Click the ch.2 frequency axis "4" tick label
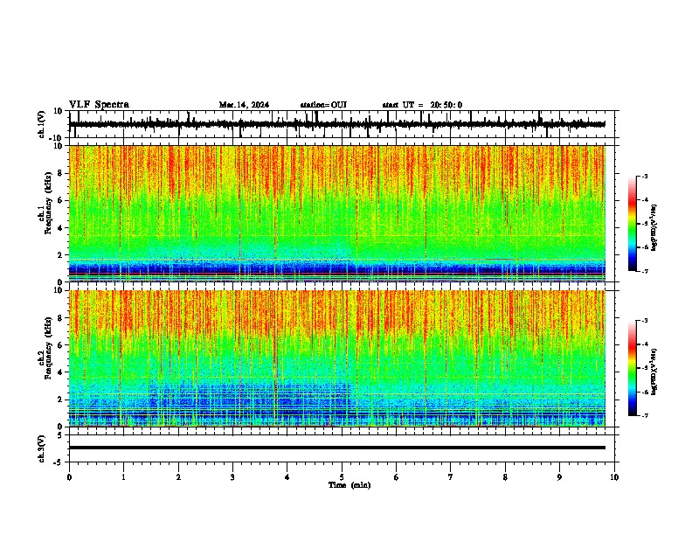The height and width of the screenshot is (535, 692). (60, 372)
